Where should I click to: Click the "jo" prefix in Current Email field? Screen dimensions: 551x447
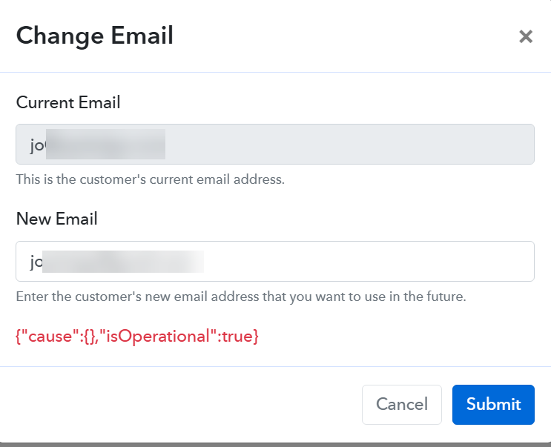click(x=37, y=145)
